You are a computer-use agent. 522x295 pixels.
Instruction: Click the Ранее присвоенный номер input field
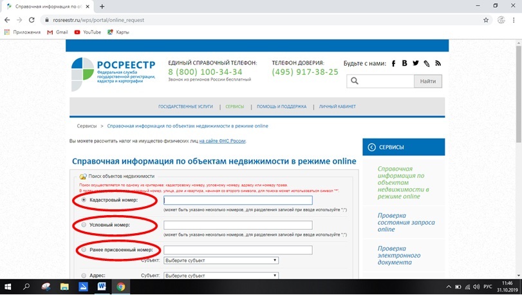[x=238, y=250]
